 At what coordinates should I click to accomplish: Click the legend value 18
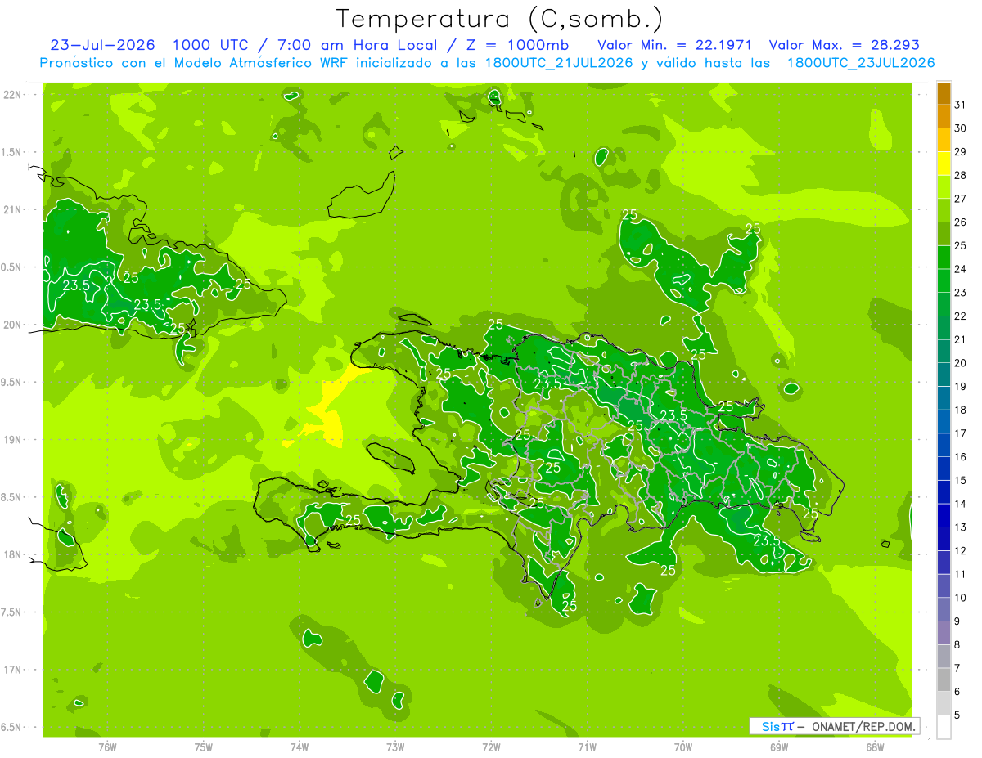[x=961, y=410]
